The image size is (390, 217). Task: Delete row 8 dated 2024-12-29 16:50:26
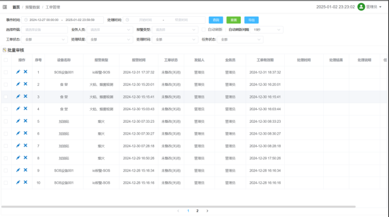click(25, 157)
